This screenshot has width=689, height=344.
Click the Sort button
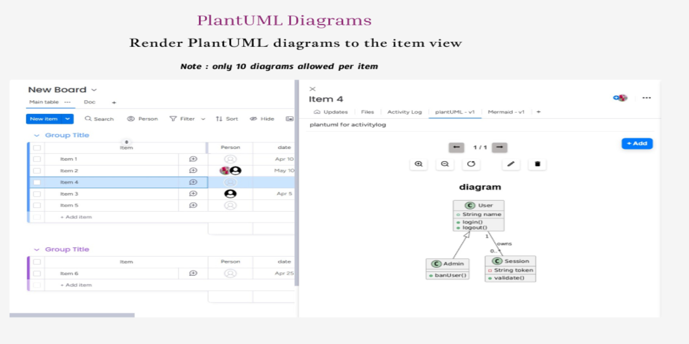pyautogui.click(x=227, y=119)
